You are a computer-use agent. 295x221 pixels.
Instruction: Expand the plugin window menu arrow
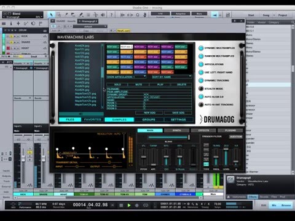pyautogui.click(x=53, y=21)
